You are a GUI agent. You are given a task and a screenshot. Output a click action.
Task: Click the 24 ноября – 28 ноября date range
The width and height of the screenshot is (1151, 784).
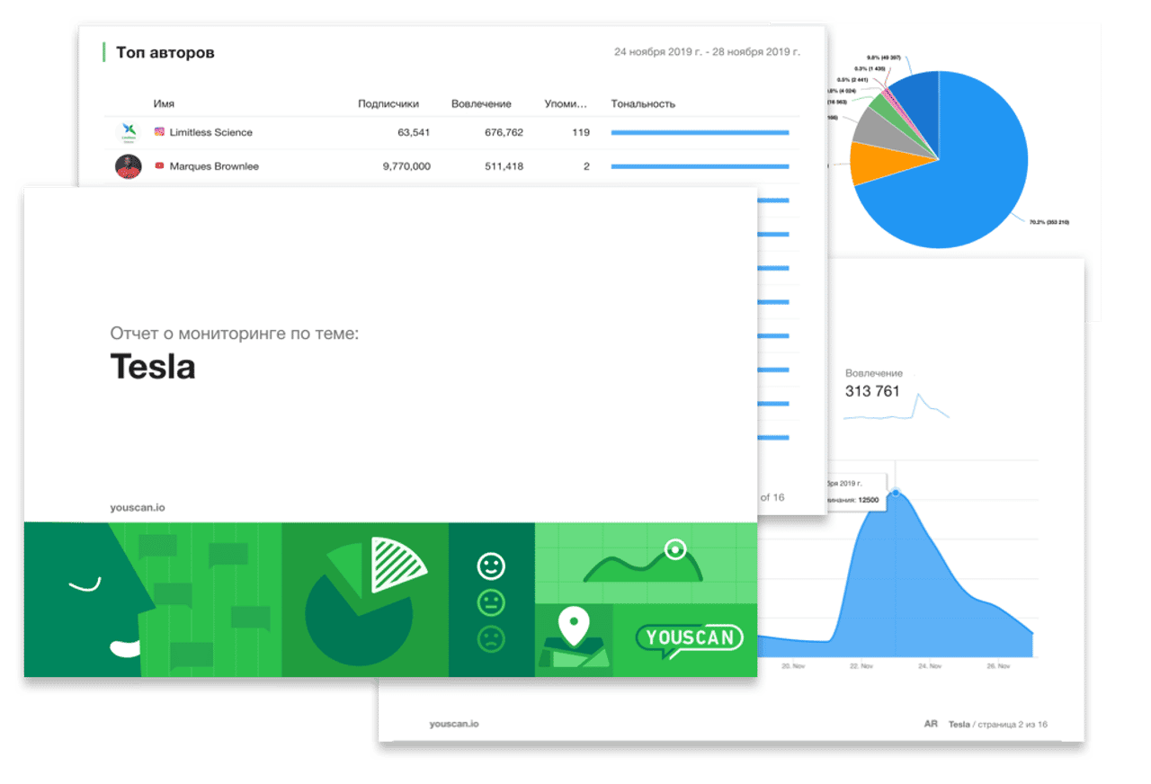pyautogui.click(x=707, y=52)
